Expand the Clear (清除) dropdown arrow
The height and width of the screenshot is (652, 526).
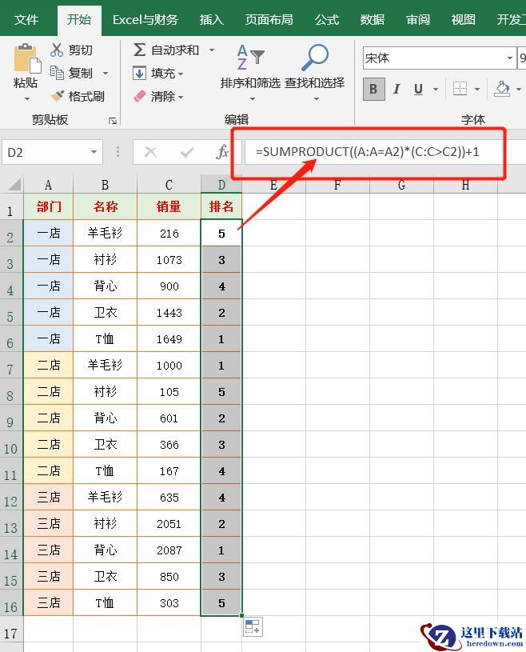pyautogui.click(x=181, y=98)
